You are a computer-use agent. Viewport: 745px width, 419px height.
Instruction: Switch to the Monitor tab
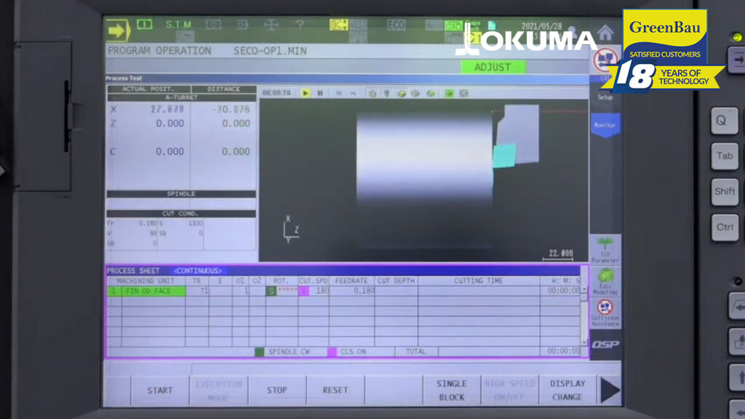(607, 126)
